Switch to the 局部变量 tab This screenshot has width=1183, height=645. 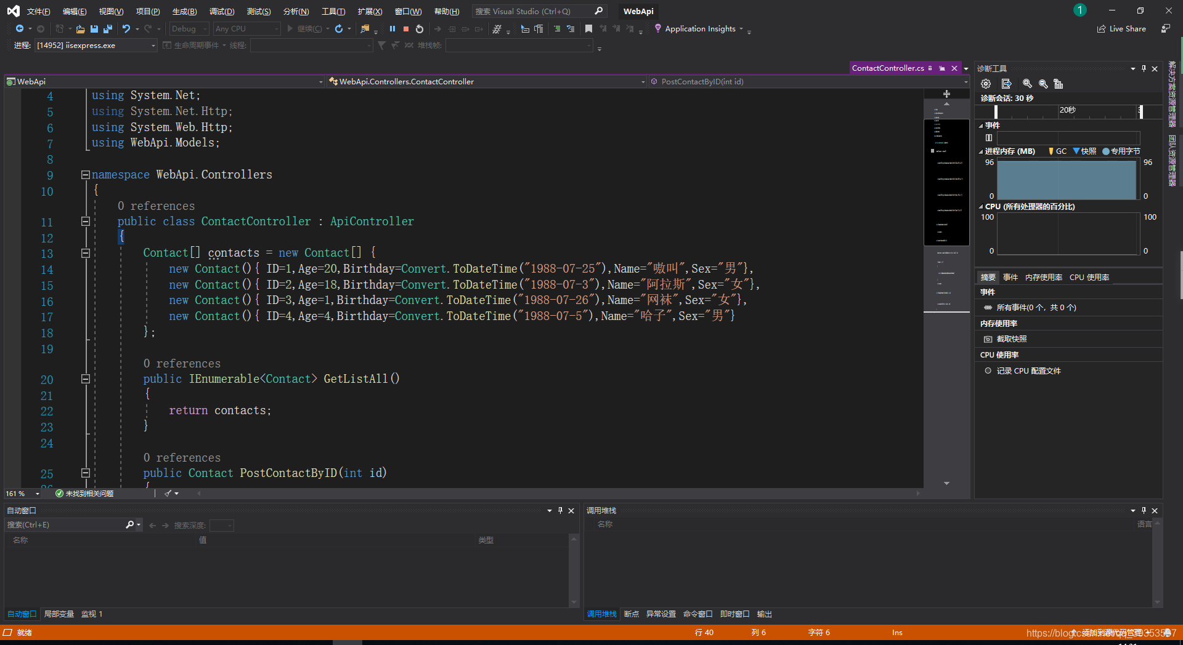pos(59,614)
